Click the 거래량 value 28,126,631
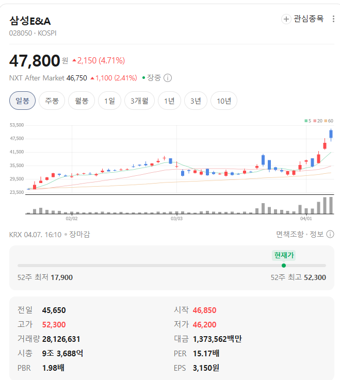The image size is (340, 380). pyautogui.click(x=61, y=339)
